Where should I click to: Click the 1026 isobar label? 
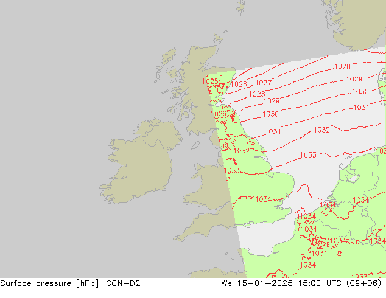point(239,85)
